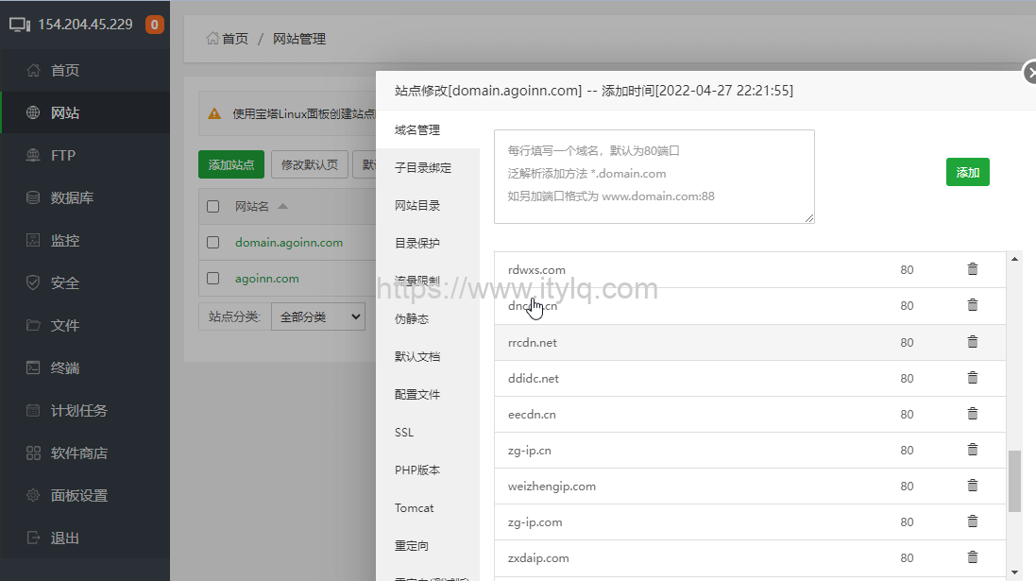This screenshot has width=1036, height=581.
Task: Click the domain entry text area
Action: click(x=654, y=176)
